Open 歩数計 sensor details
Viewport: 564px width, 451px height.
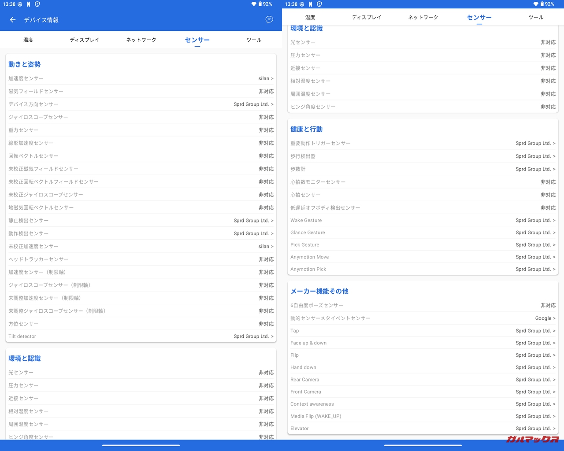[x=423, y=169]
